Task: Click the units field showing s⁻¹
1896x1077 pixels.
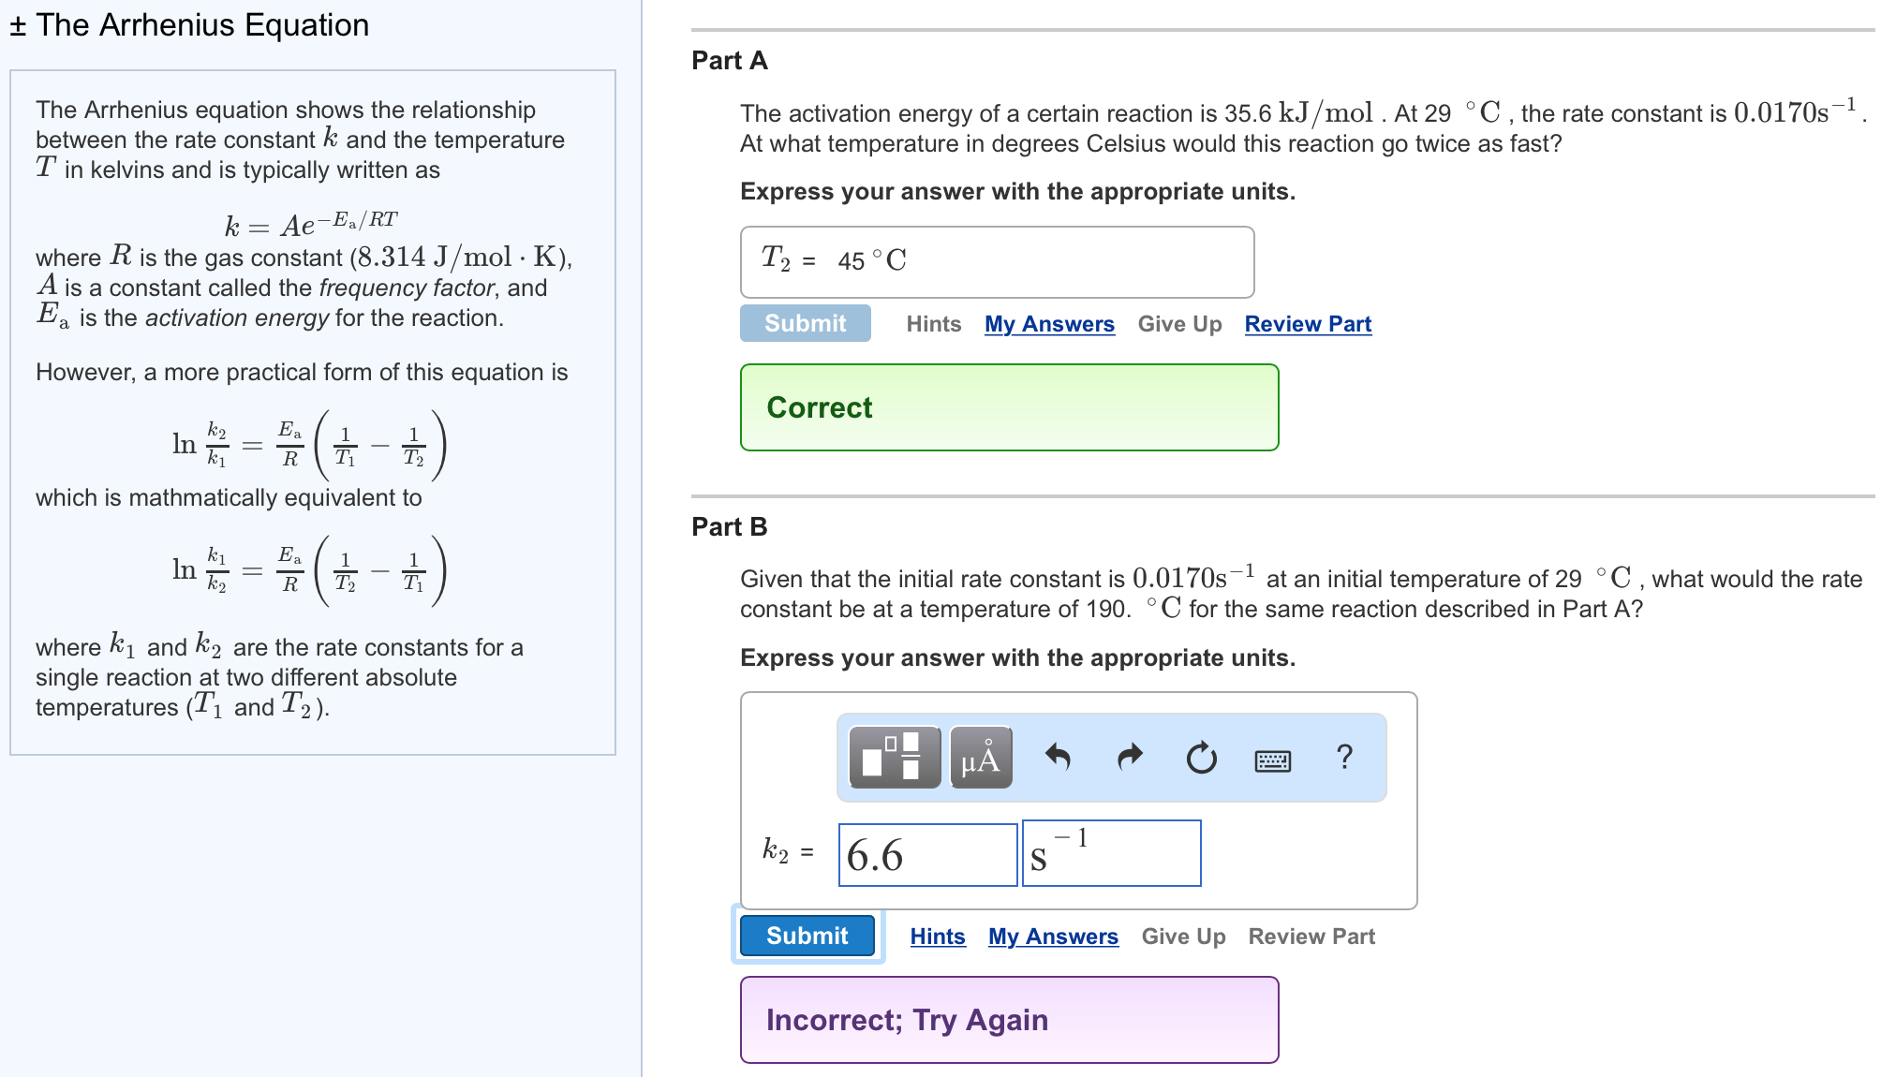Action: (1111, 852)
